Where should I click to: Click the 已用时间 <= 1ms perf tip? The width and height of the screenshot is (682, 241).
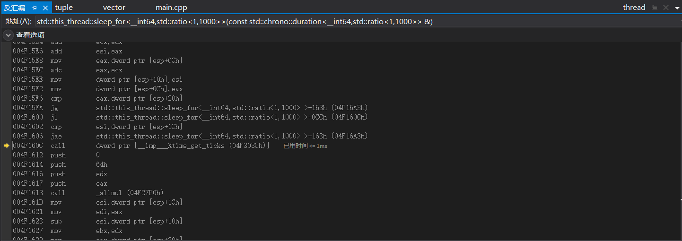[x=305, y=146]
